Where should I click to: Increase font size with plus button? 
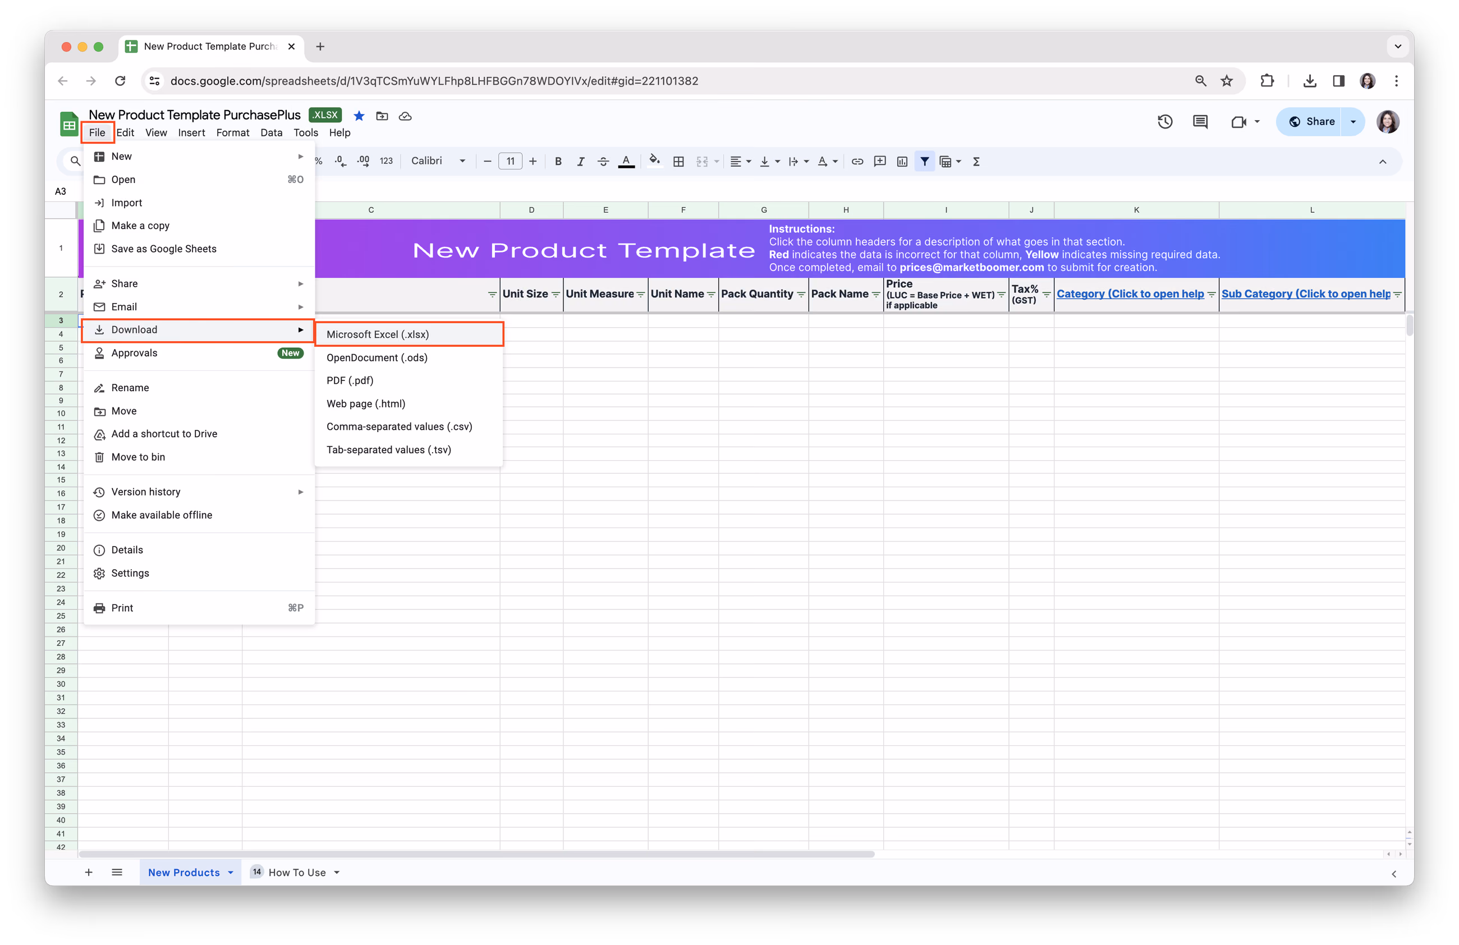tap(533, 161)
